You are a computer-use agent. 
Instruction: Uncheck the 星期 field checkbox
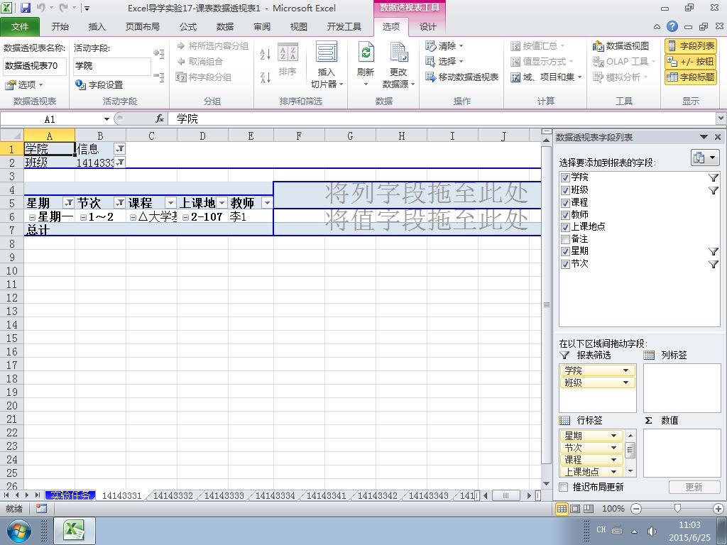pos(564,251)
